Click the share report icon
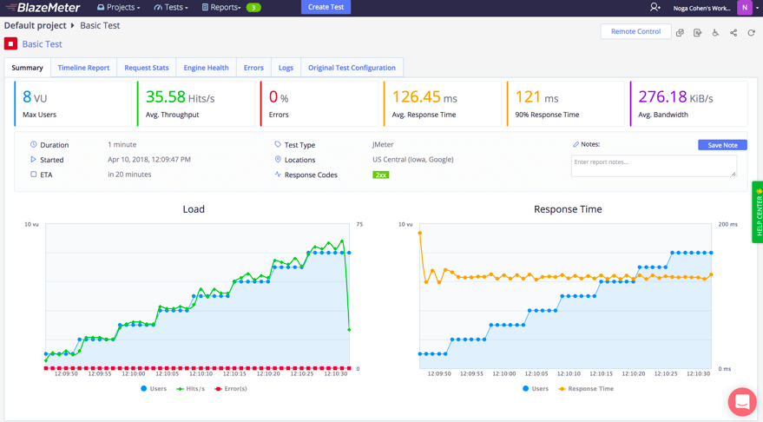The image size is (763, 422). click(x=733, y=33)
